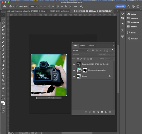Open the AU_Matt Krumins_Lifestyle document tab
Viewport: 142px width, 134px height.
click(x=26, y=11)
